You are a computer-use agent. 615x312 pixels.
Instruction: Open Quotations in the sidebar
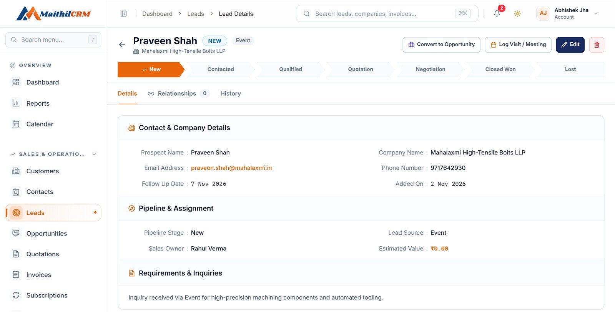click(53, 254)
